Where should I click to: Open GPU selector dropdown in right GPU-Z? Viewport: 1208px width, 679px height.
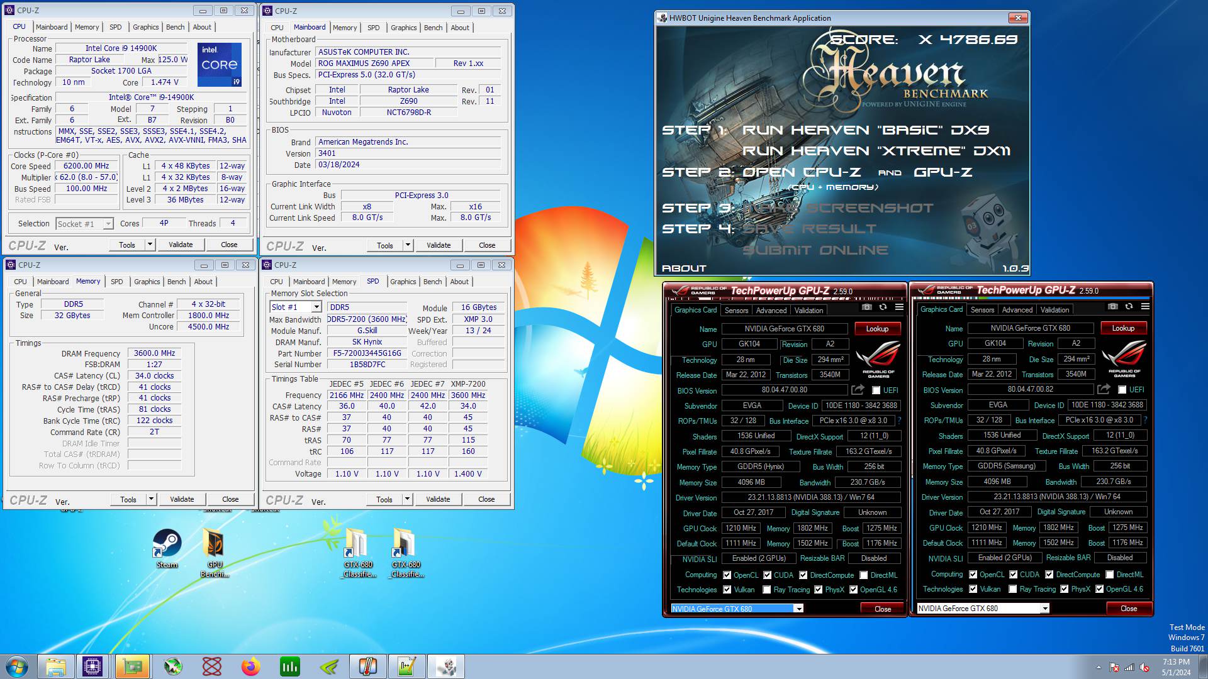click(1044, 608)
